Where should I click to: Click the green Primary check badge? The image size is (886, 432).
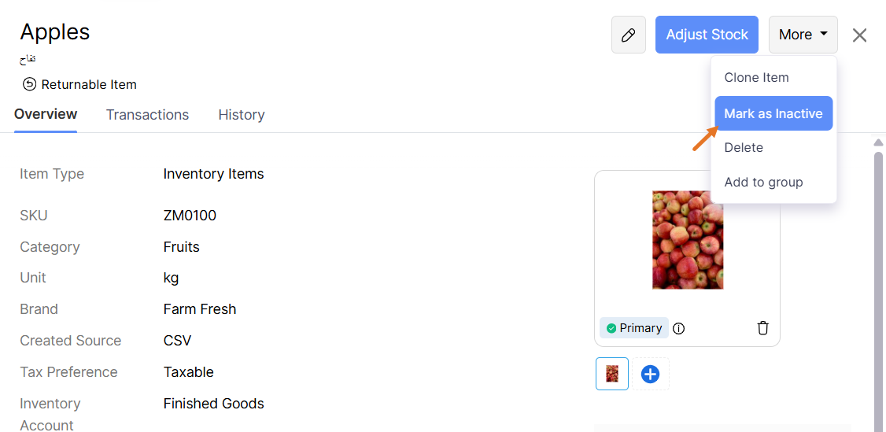611,328
